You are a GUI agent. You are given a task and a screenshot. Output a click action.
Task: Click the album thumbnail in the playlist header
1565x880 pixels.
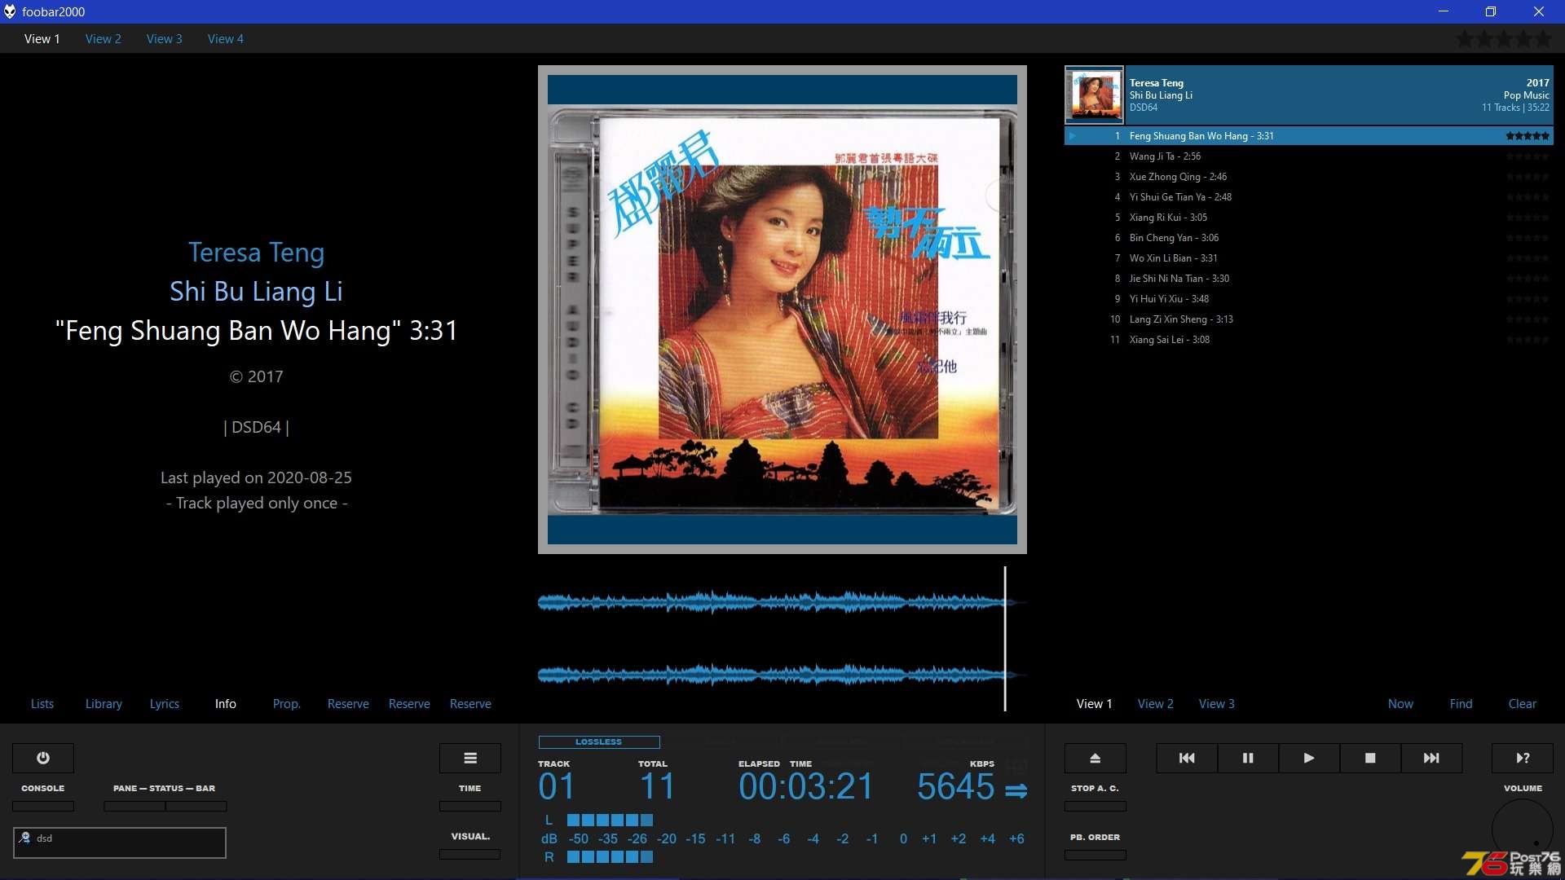tap(1095, 95)
